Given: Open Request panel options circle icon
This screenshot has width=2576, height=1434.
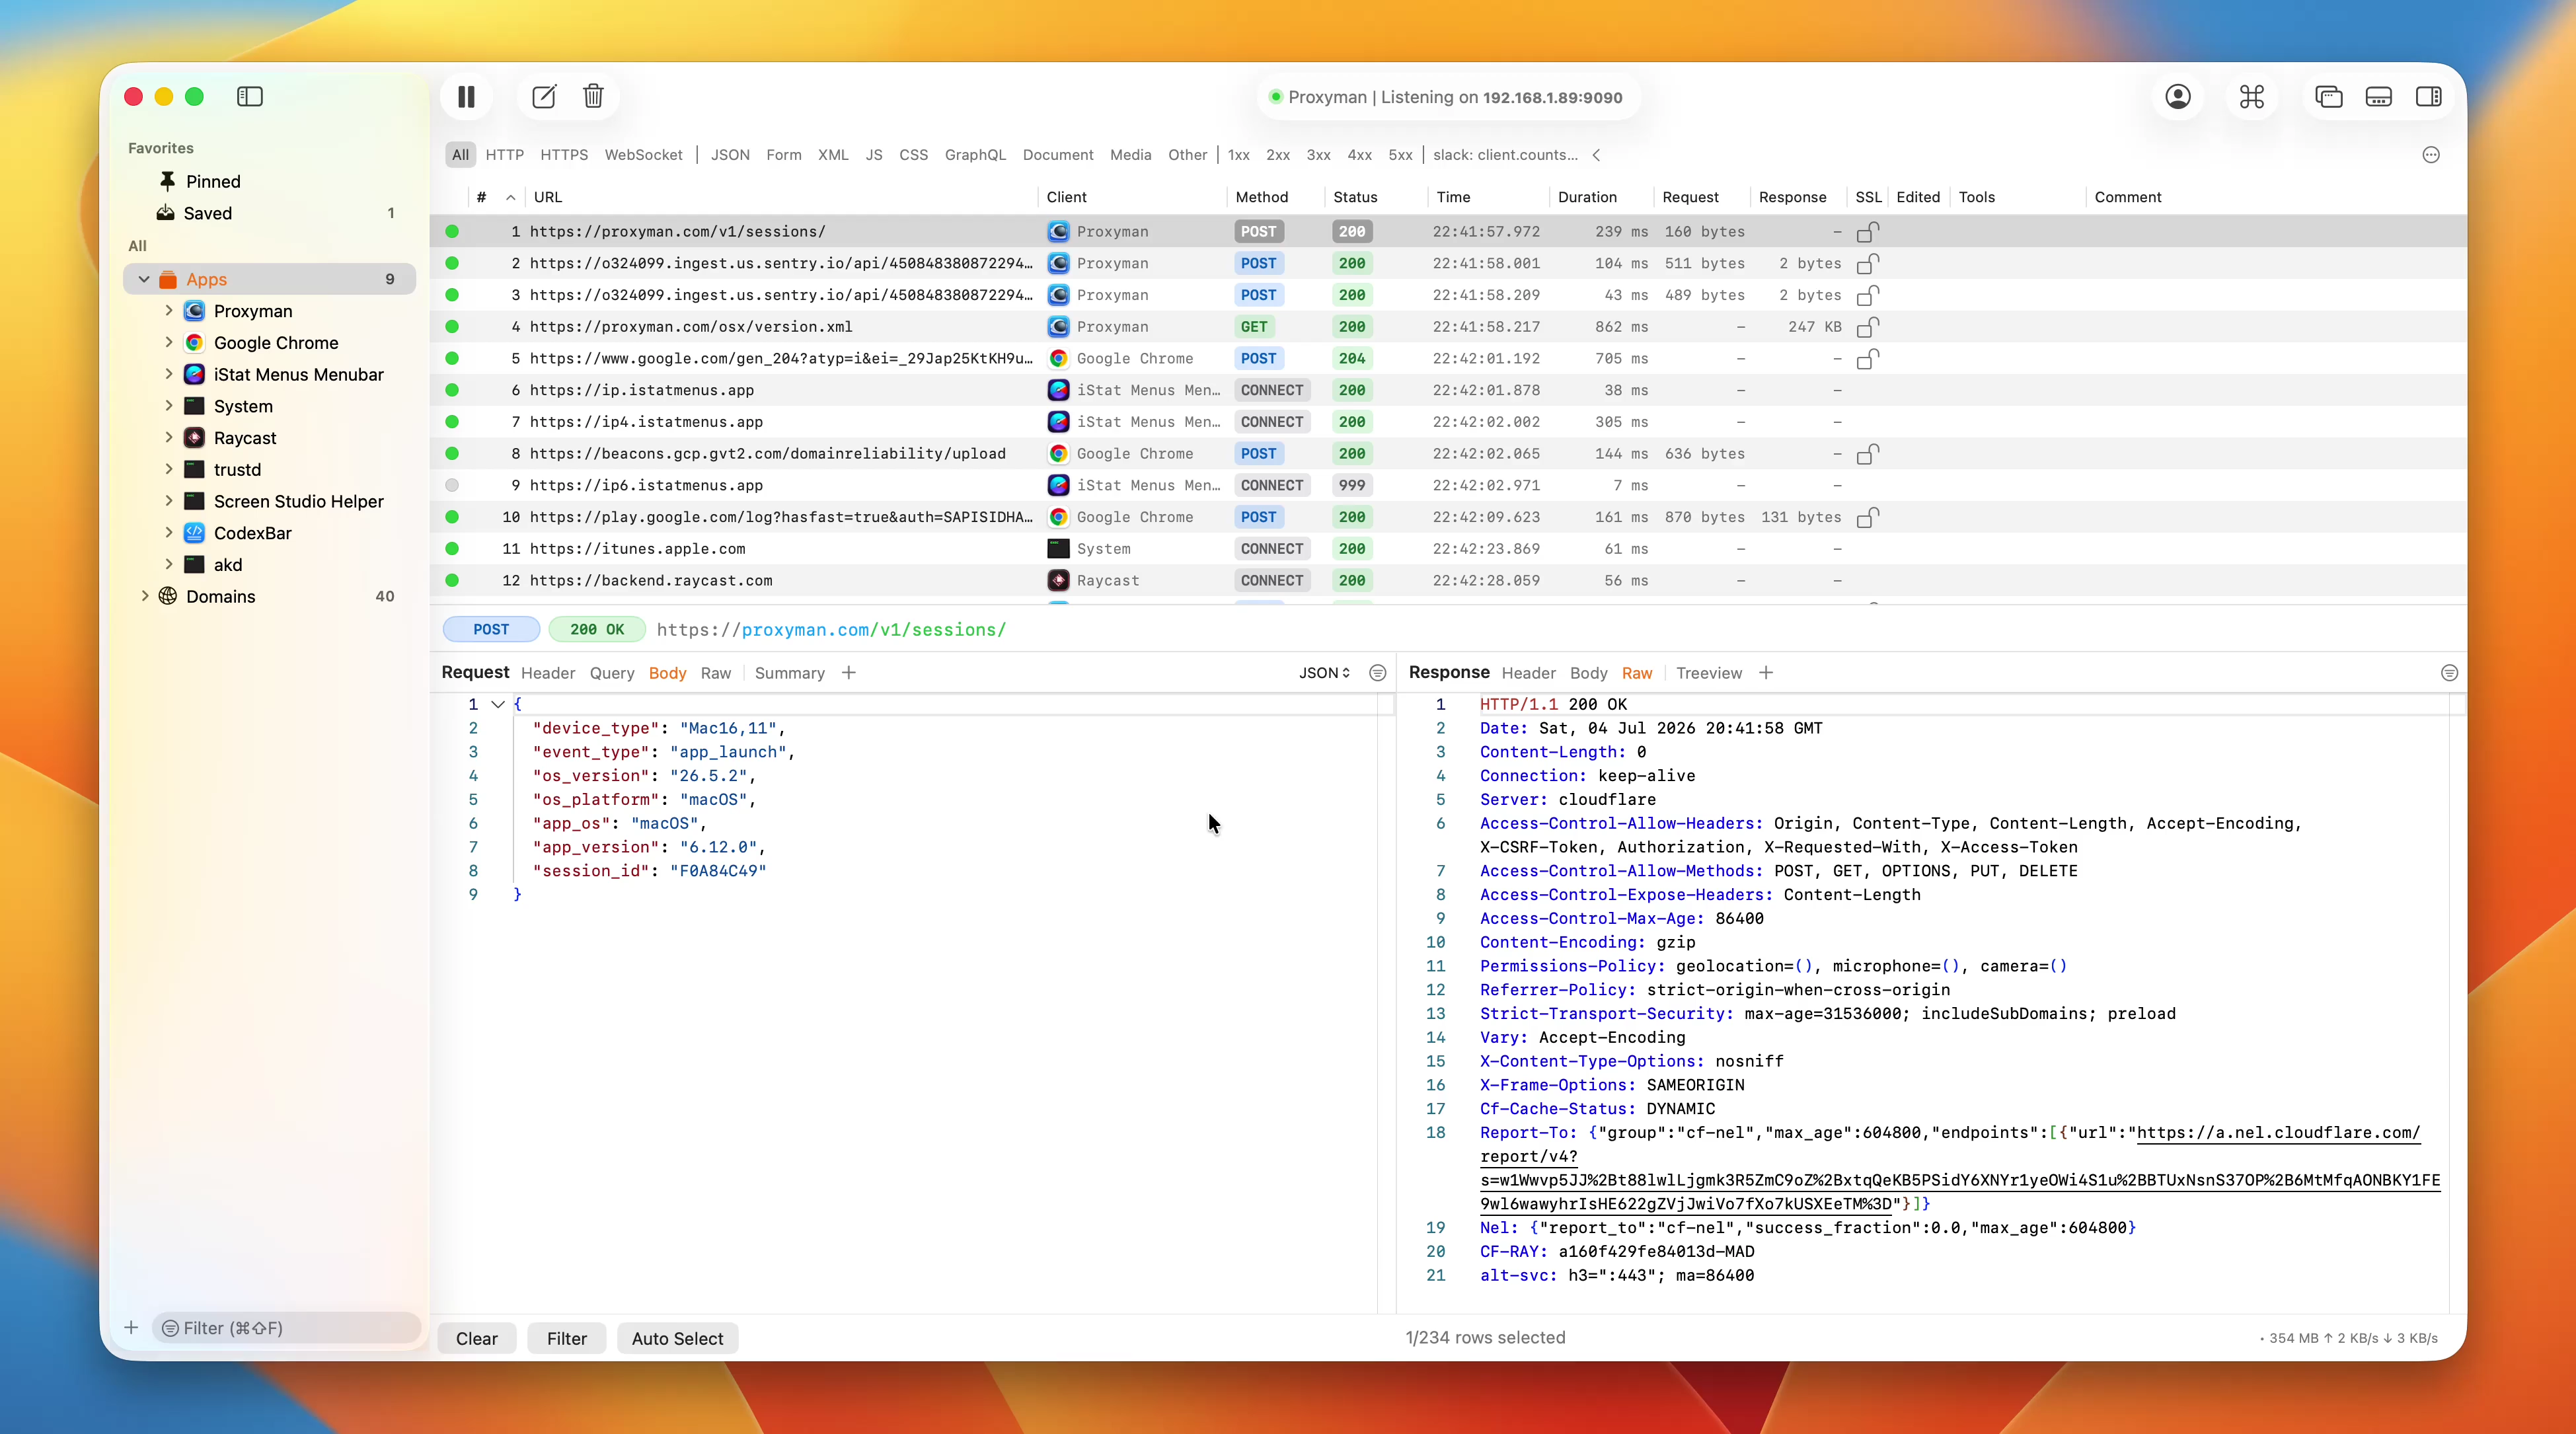Looking at the screenshot, I should [1377, 673].
